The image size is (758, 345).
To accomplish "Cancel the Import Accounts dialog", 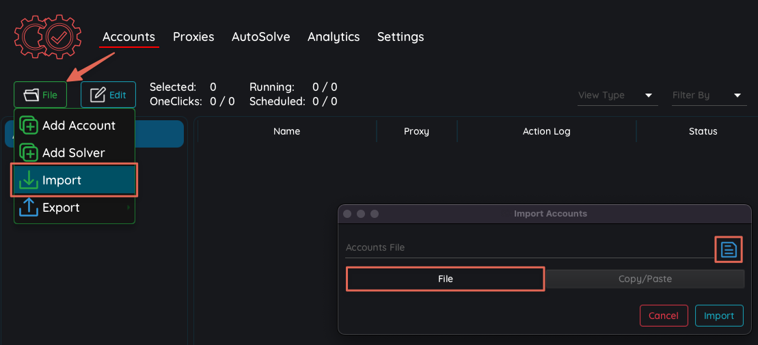I will point(663,316).
